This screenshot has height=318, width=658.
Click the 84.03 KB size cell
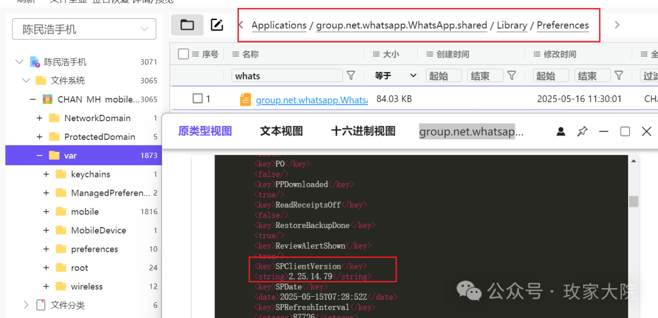394,99
